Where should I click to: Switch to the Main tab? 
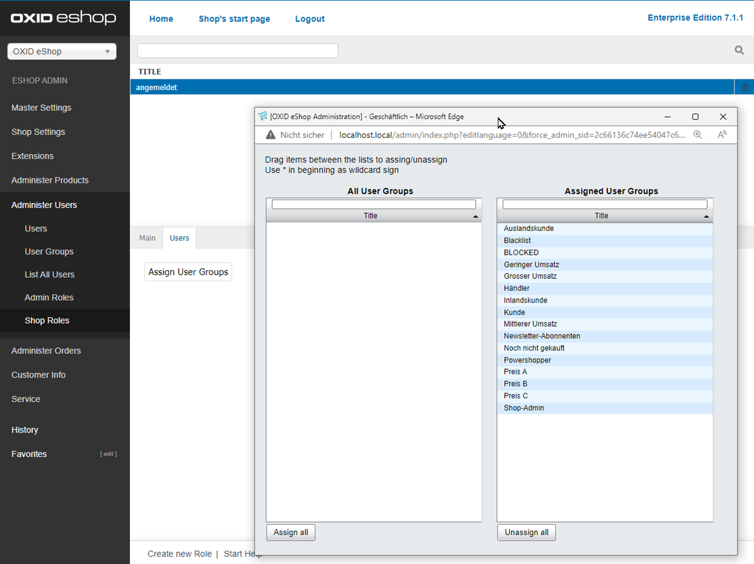(147, 238)
